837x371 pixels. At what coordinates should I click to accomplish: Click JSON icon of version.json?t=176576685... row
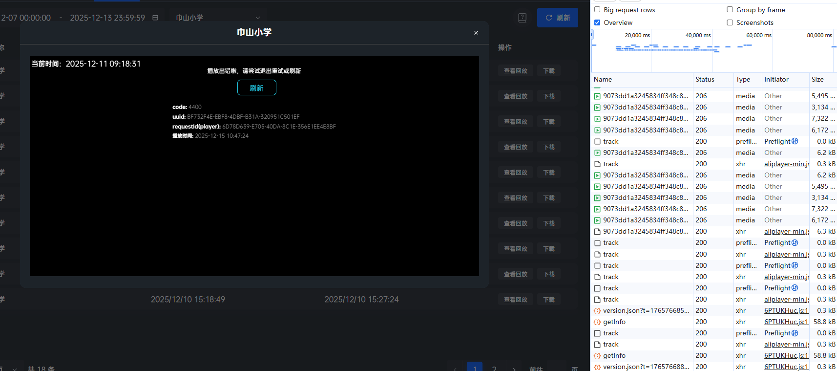tap(597, 311)
